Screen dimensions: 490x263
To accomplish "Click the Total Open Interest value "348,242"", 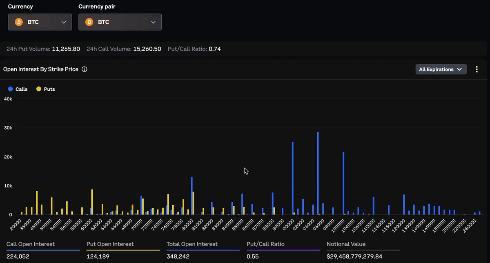I will click(x=178, y=256).
